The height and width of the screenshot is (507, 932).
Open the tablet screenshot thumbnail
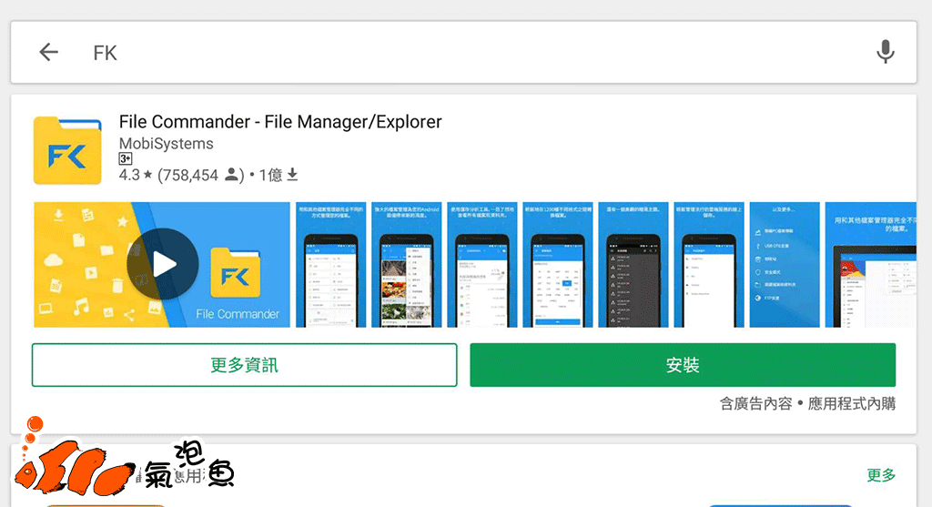pos(871,265)
